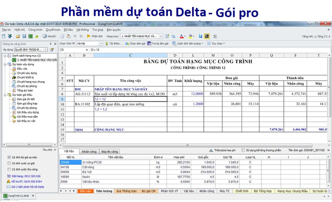Select Chi phí xây dựng in the tree
Image resolution: width=332 pixels, height=202 pixels.
coord(27,73)
